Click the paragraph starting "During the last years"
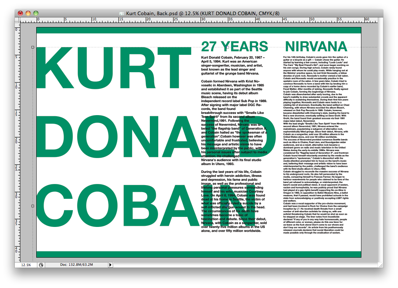Image resolution: width=398 pixels, height=288 pixels. [x=234, y=201]
